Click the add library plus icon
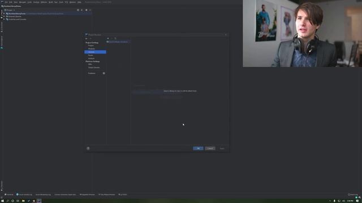The height and width of the screenshot is (203, 362). click(x=108, y=38)
